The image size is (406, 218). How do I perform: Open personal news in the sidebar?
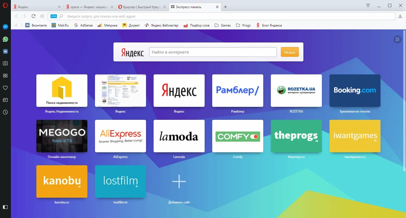[x=5, y=100]
